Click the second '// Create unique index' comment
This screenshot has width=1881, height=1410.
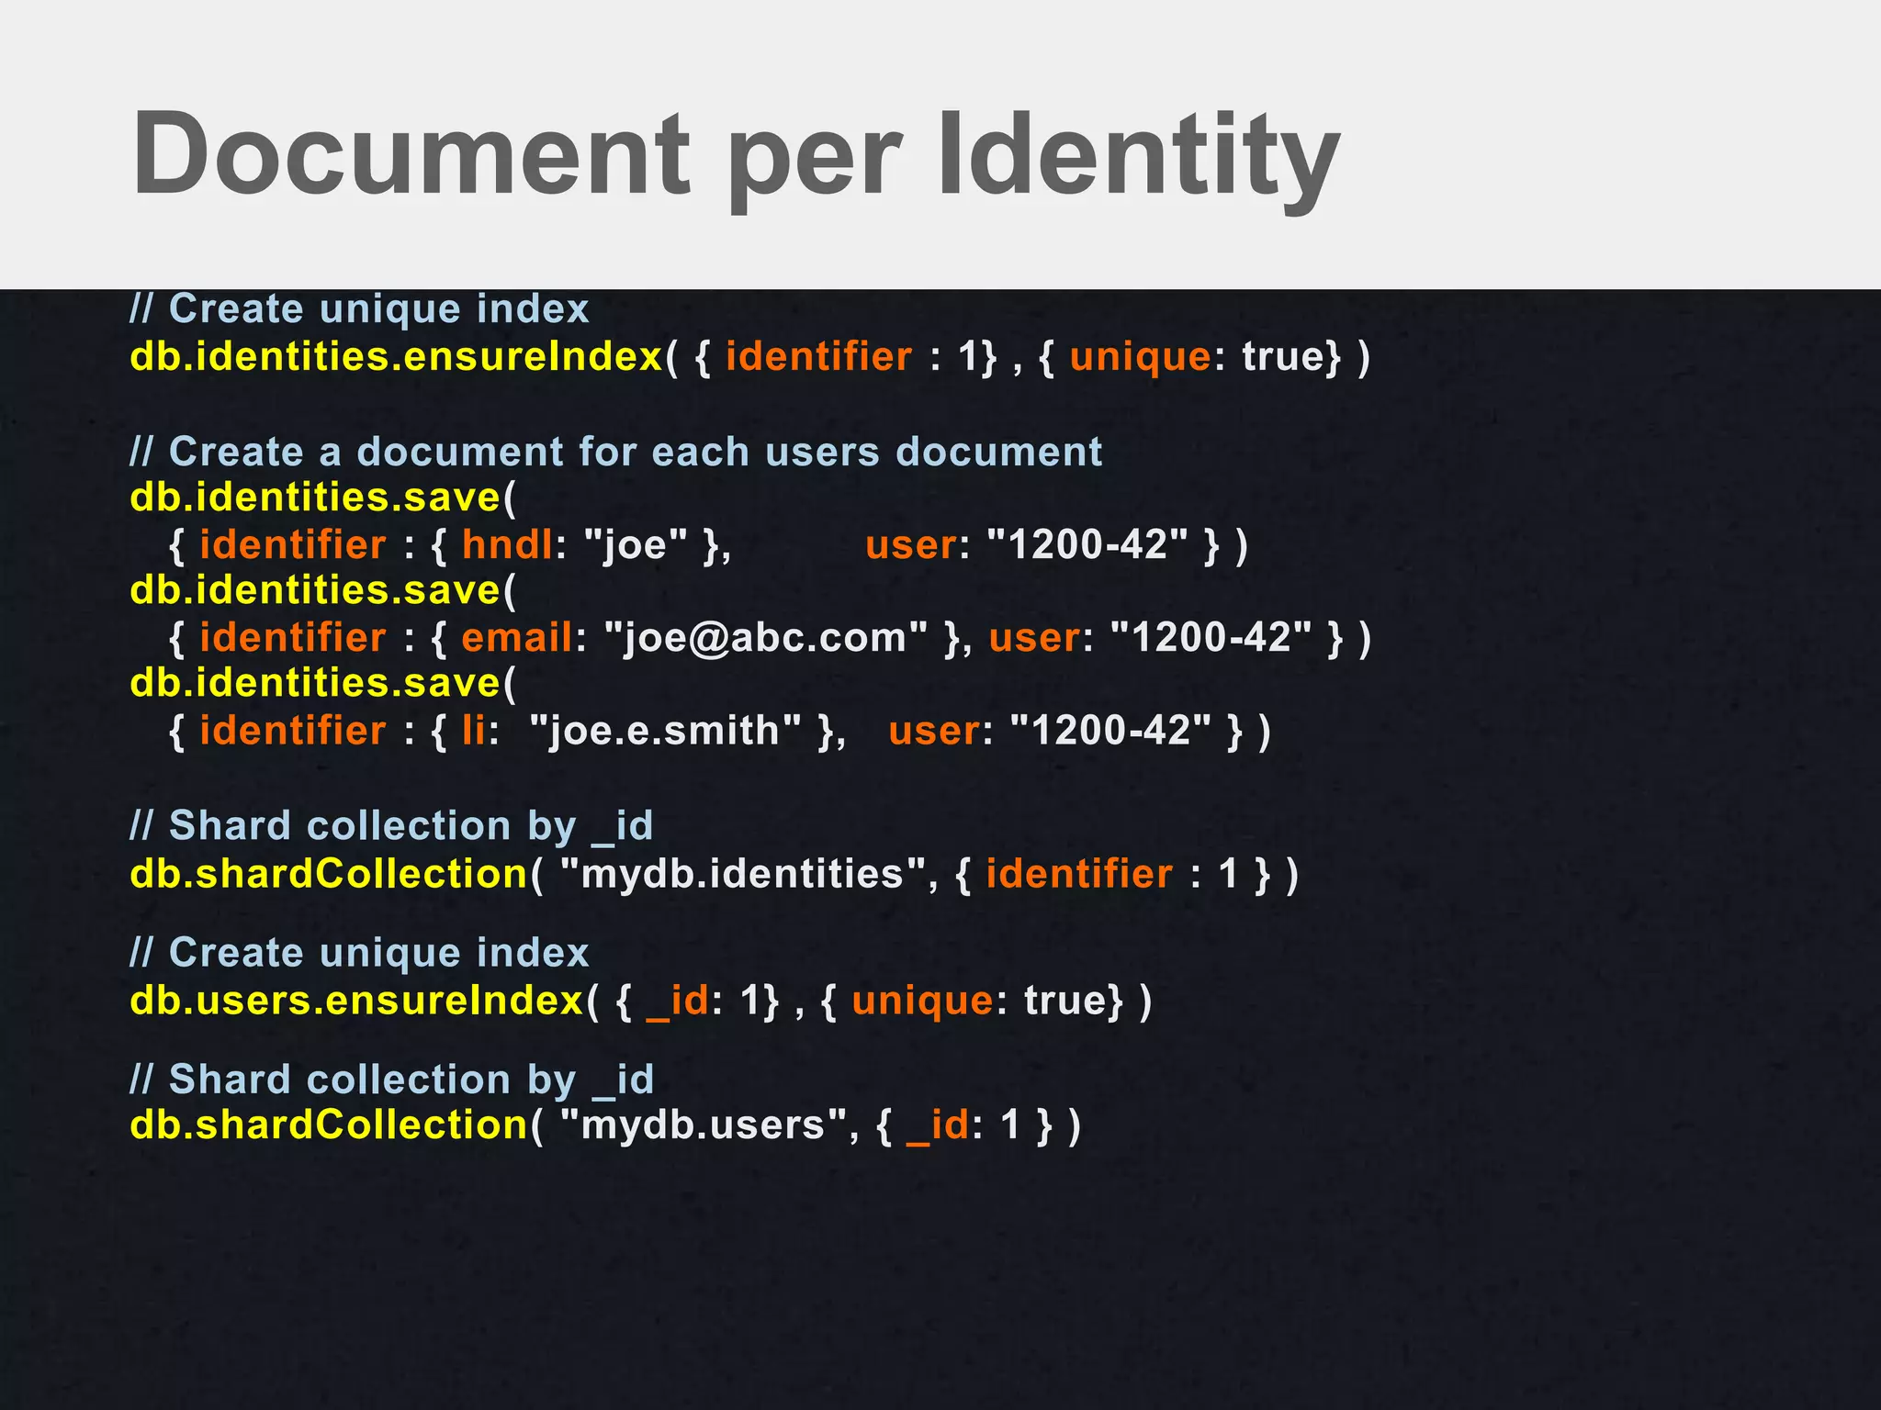[359, 953]
